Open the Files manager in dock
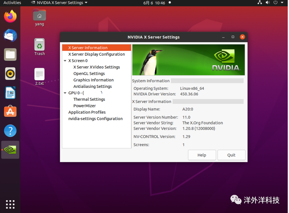The height and width of the screenshot is (213, 289). point(10,55)
